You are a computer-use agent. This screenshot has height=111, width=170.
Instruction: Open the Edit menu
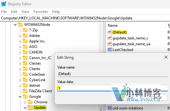pyautogui.click(x=14, y=12)
